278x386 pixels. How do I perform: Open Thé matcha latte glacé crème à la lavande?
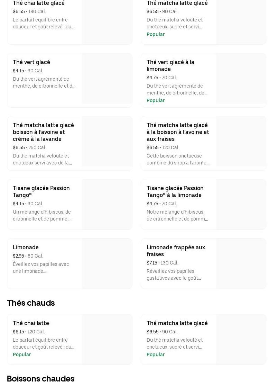tap(43, 132)
